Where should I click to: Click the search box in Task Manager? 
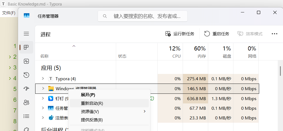(142, 16)
